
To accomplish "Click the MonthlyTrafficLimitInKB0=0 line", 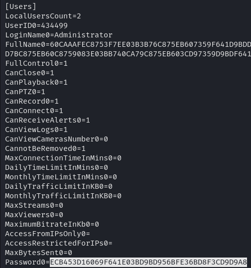I will (x=63, y=196).
